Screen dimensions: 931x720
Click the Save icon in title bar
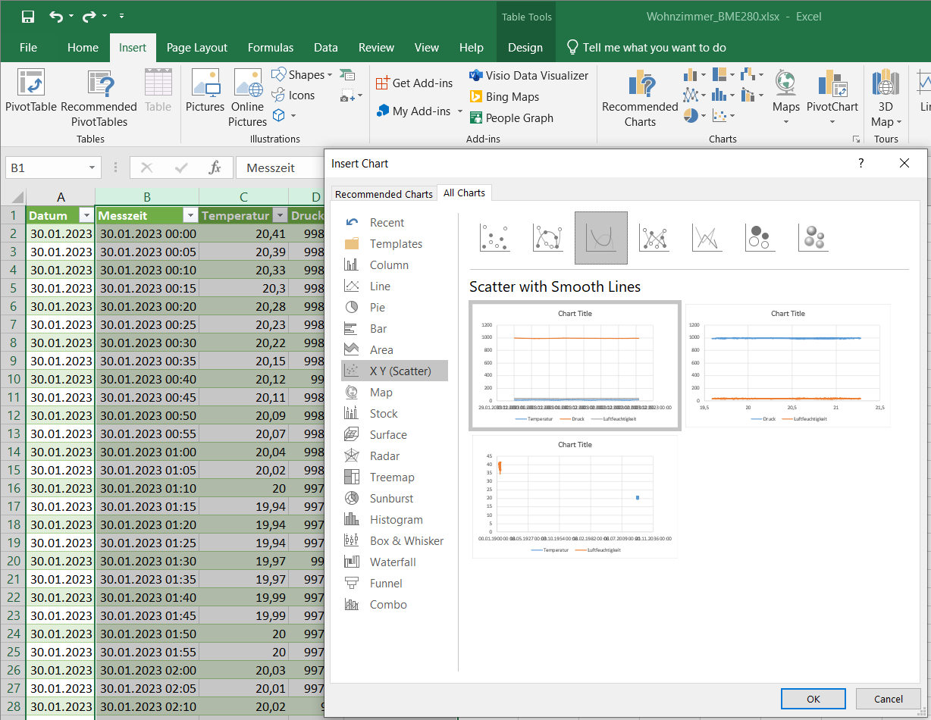28,16
